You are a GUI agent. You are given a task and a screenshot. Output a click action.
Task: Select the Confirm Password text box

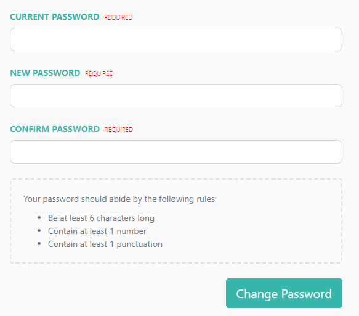176,152
